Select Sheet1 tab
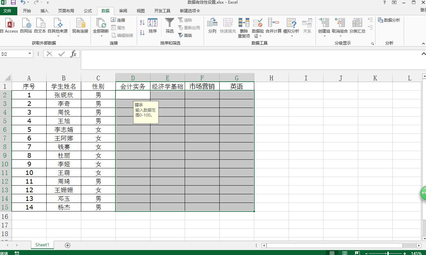Screen dimensions: 426x255 [x=42, y=245]
